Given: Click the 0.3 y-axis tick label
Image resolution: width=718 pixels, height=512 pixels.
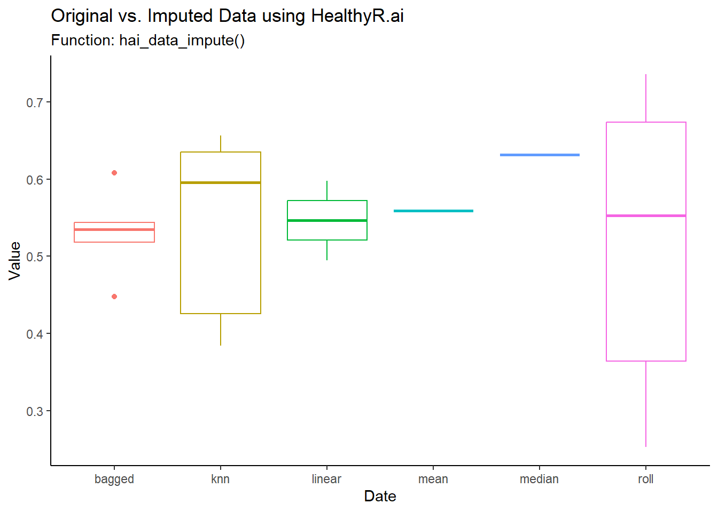Looking at the screenshot, I should point(35,411).
